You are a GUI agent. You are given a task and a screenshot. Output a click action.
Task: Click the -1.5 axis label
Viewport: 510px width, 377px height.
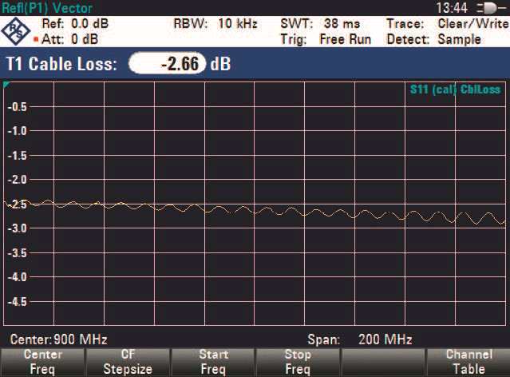point(18,156)
